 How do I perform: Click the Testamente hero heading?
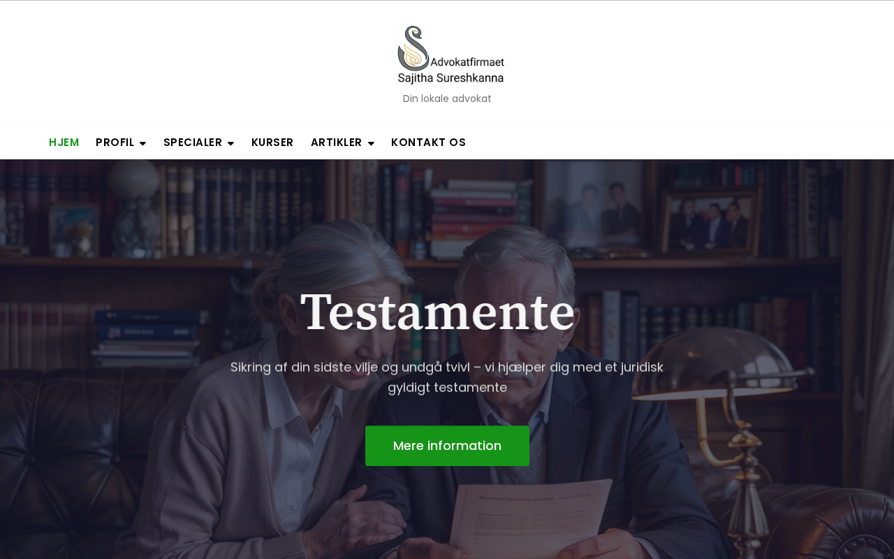[x=438, y=312]
